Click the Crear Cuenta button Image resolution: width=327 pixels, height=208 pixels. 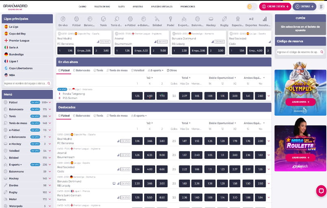[275, 6]
